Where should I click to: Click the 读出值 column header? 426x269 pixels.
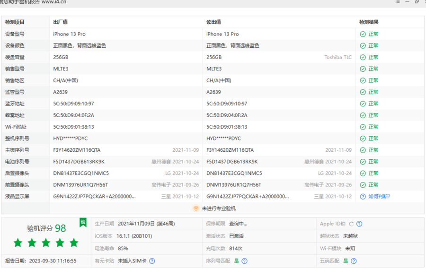click(213, 22)
